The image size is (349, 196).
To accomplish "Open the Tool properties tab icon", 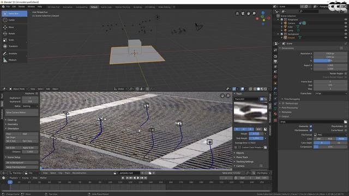I will [x=275, y=50].
